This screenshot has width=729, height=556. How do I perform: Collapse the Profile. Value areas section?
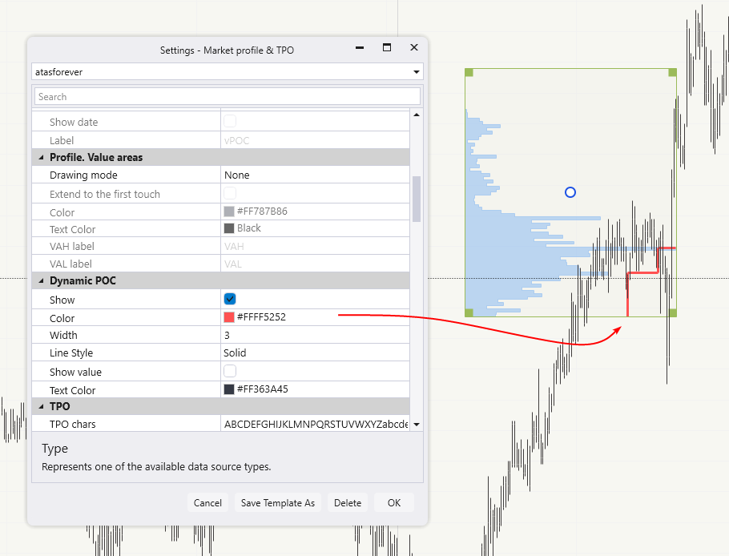[x=42, y=158]
